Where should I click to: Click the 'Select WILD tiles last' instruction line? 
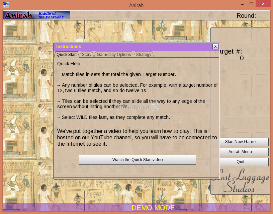point(114,117)
